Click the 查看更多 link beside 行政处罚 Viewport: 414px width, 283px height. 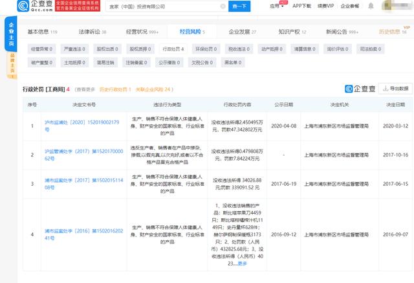(86, 89)
